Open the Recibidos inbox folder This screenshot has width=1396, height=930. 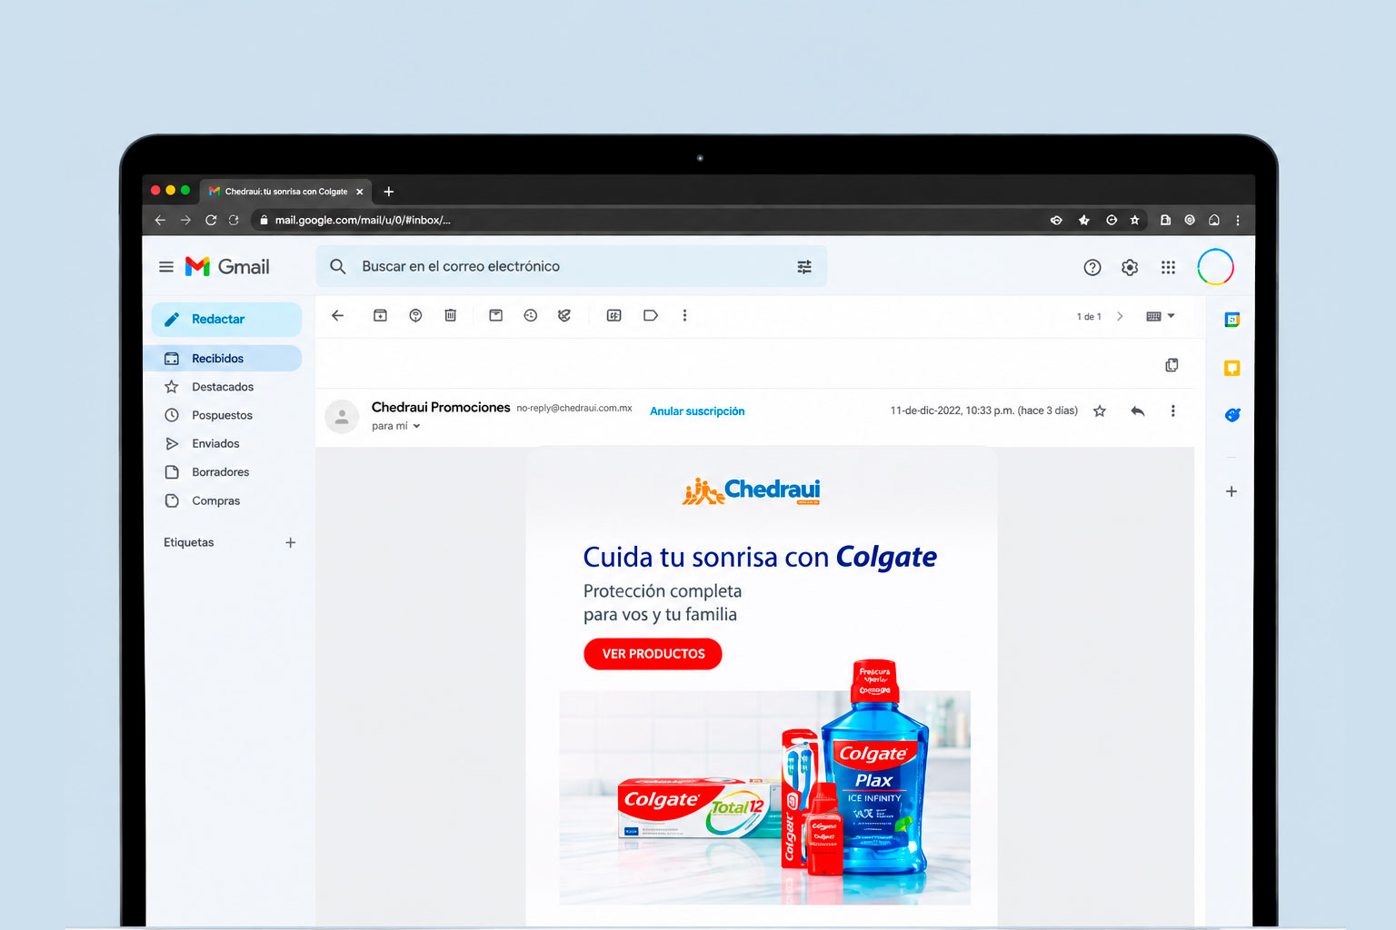[x=223, y=359]
